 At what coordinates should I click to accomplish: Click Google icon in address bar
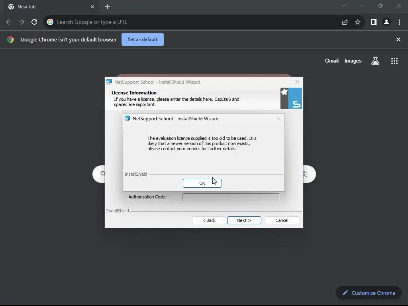tap(50, 22)
